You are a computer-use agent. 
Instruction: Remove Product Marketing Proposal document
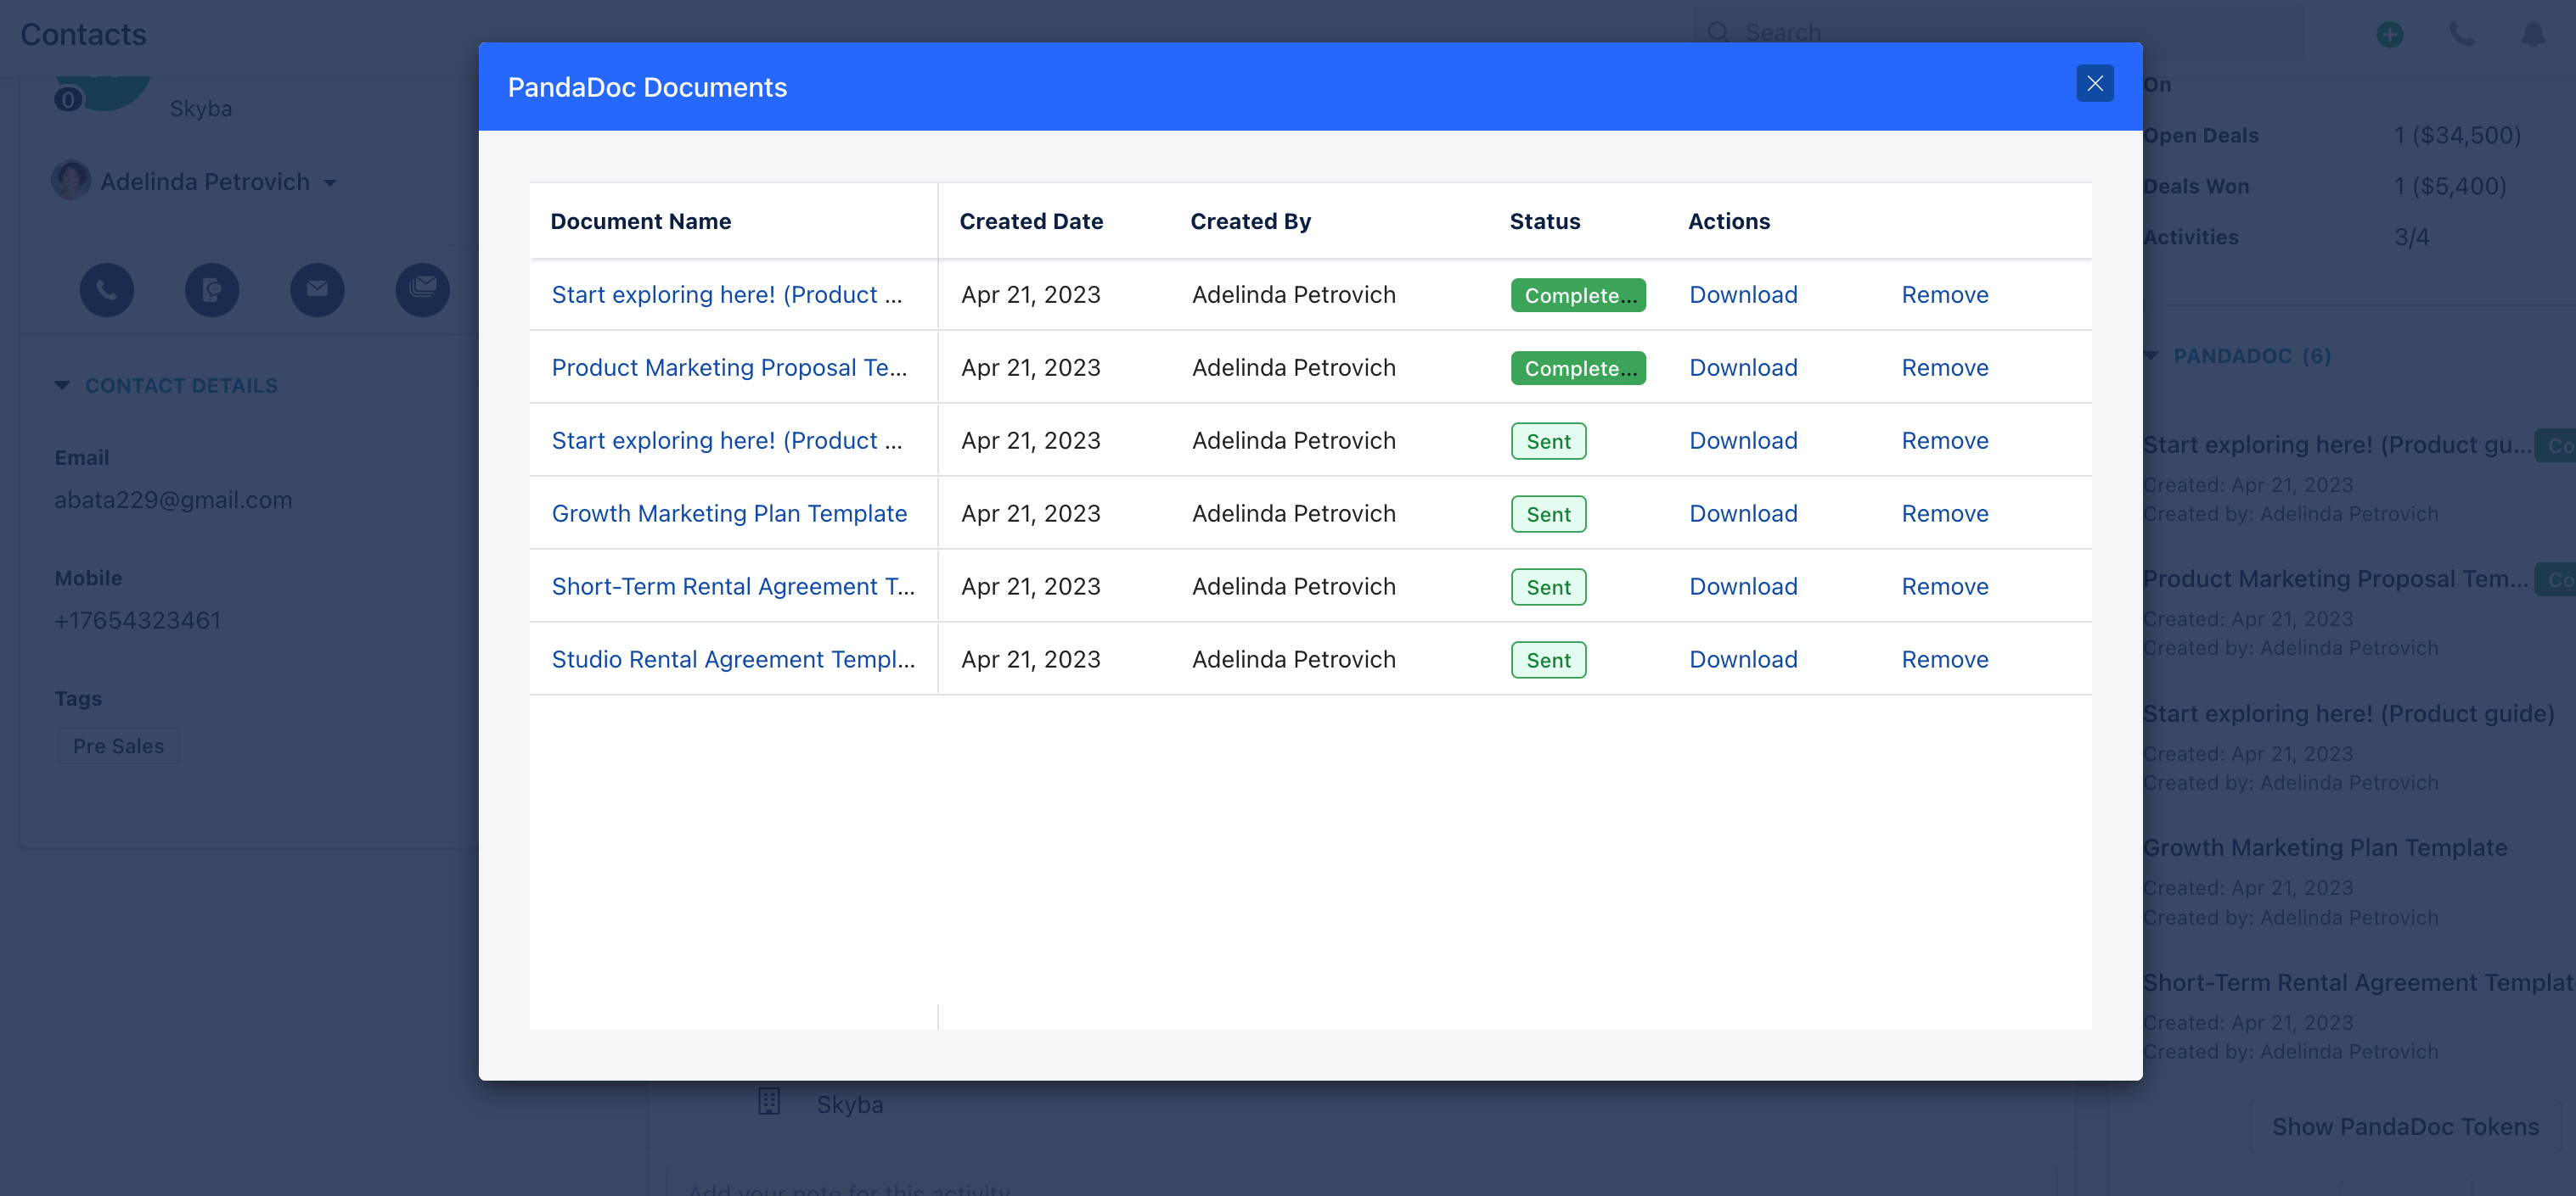pyautogui.click(x=1945, y=367)
